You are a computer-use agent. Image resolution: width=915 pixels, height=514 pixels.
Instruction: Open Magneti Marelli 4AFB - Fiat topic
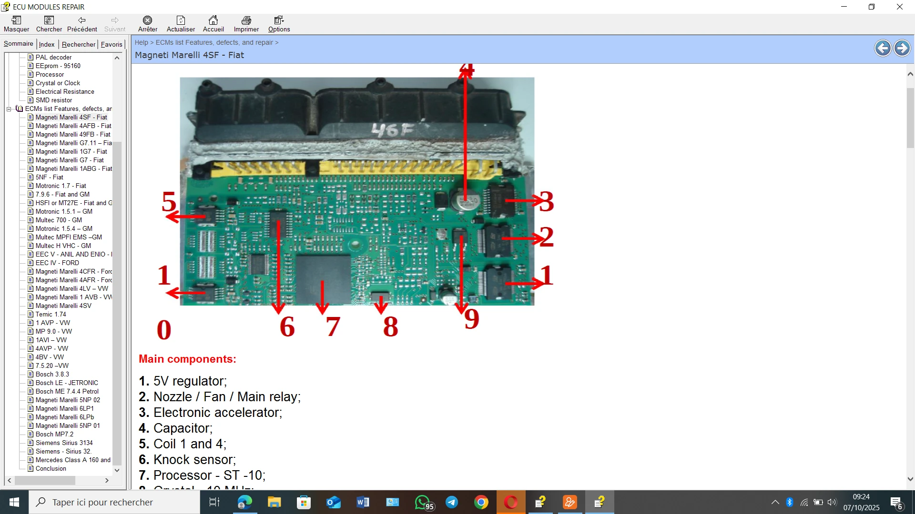click(x=73, y=126)
